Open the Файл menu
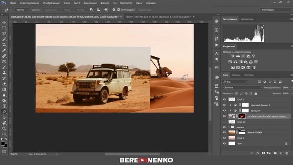Image resolution: width=293 pixels, height=165 pixels. (13, 3)
